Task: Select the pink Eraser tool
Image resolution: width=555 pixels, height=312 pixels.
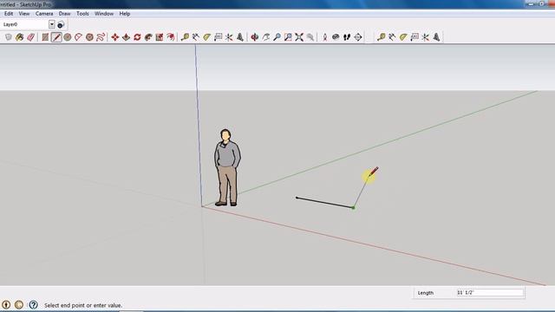Action: 31,36
